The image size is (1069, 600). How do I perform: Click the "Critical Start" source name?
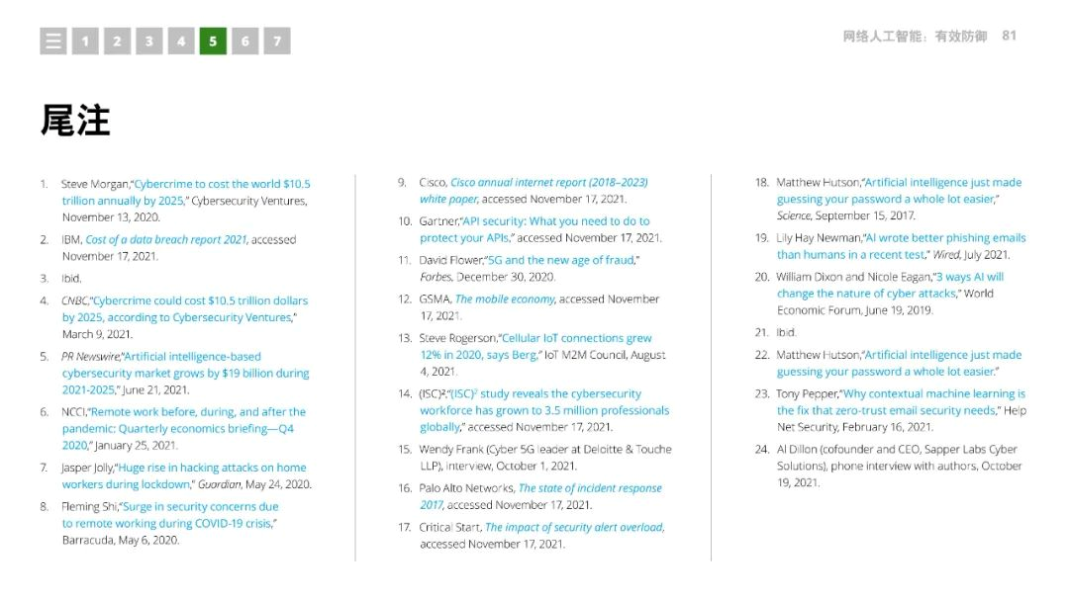pos(450,527)
